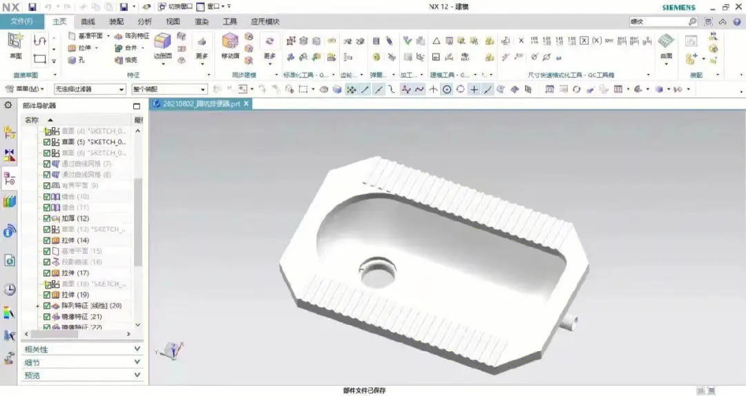Open the Reuse Library books icon in sidebar
This screenshot has height=396, width=746.
[9, 201]
